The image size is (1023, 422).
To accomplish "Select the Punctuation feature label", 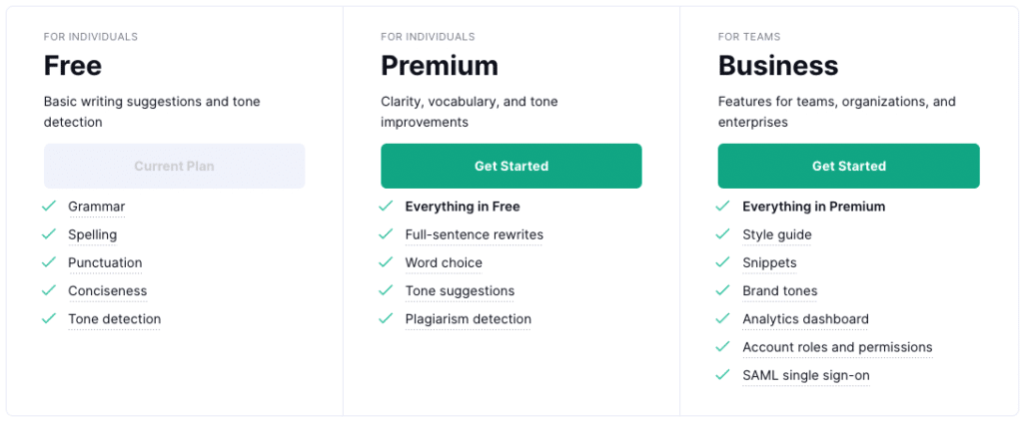I will (x=105, y=263).
